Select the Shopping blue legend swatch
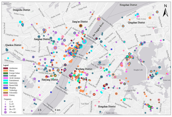 tap(6, 88)
